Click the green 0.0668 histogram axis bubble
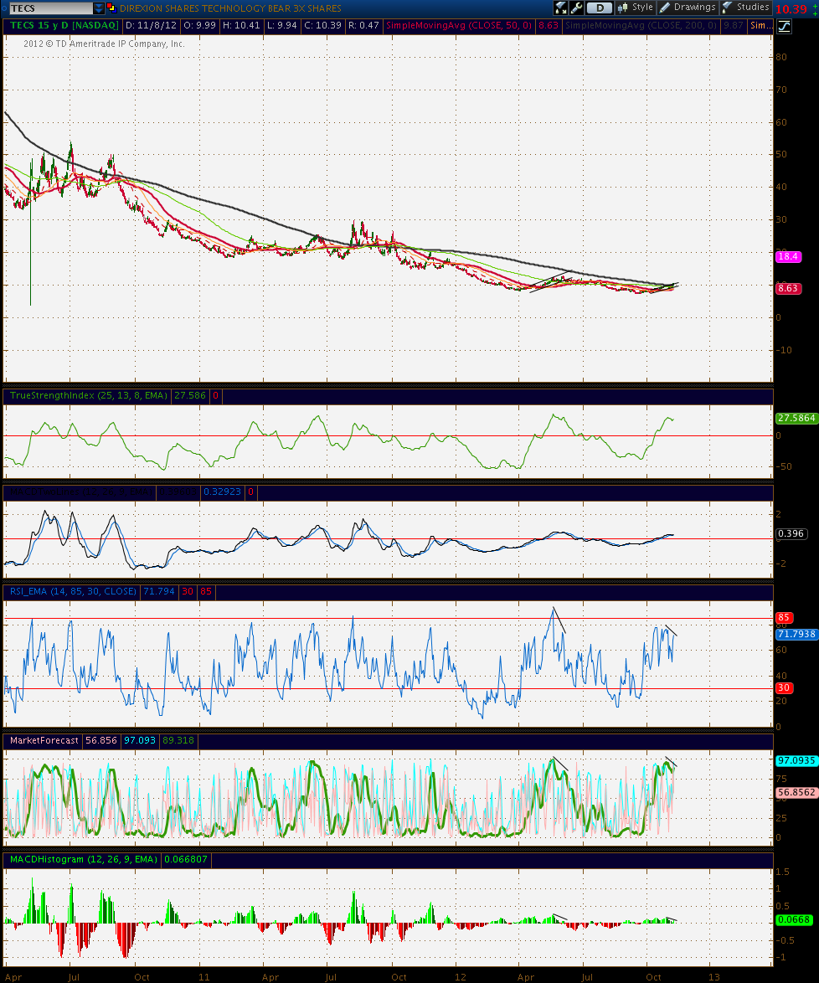 (794, 919)
